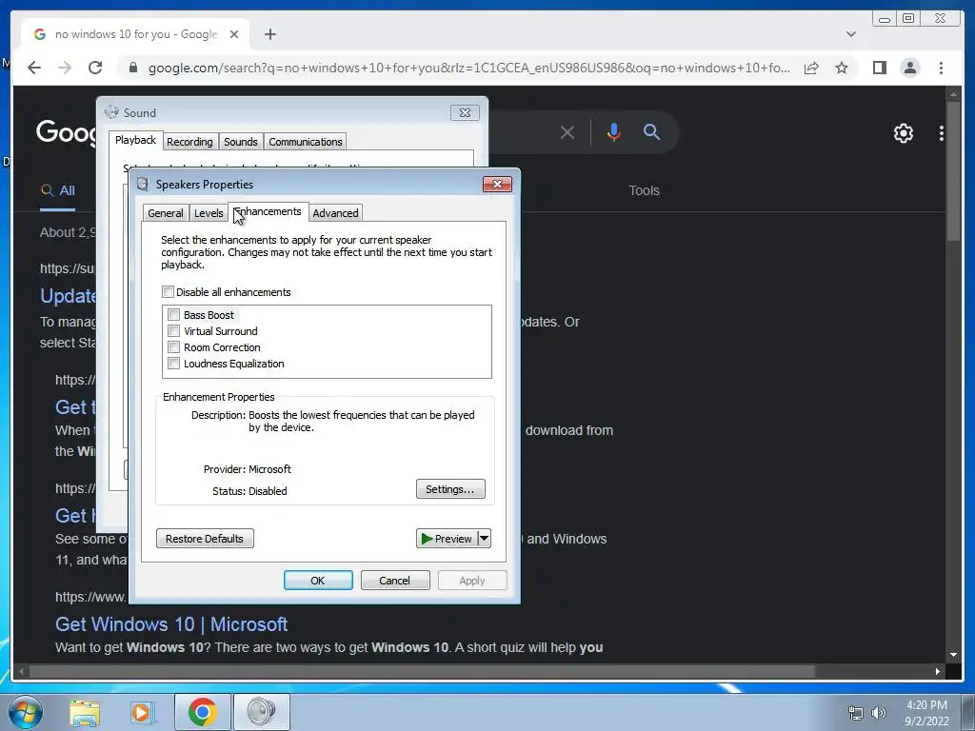Open Chrome three-dot menu

(x=941, y=68)
